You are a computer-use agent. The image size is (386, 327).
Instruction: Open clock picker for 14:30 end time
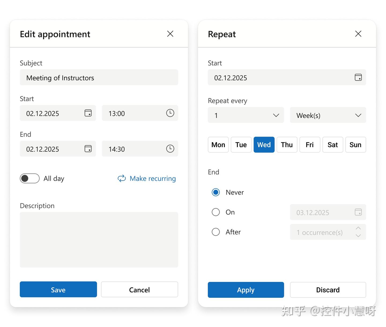tap(170, 149)
